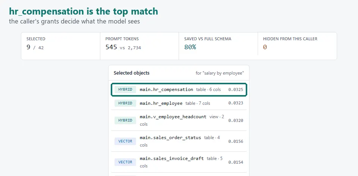Image resolution: width=358 pixels, height=176 pixels.
Task: Click the 'hr_compensation is the top match' heading
Action: pyautogui.click(x=83, y=11)
